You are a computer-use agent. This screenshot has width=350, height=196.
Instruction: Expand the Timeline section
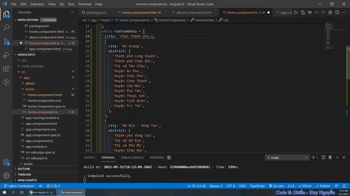[24, 175]
